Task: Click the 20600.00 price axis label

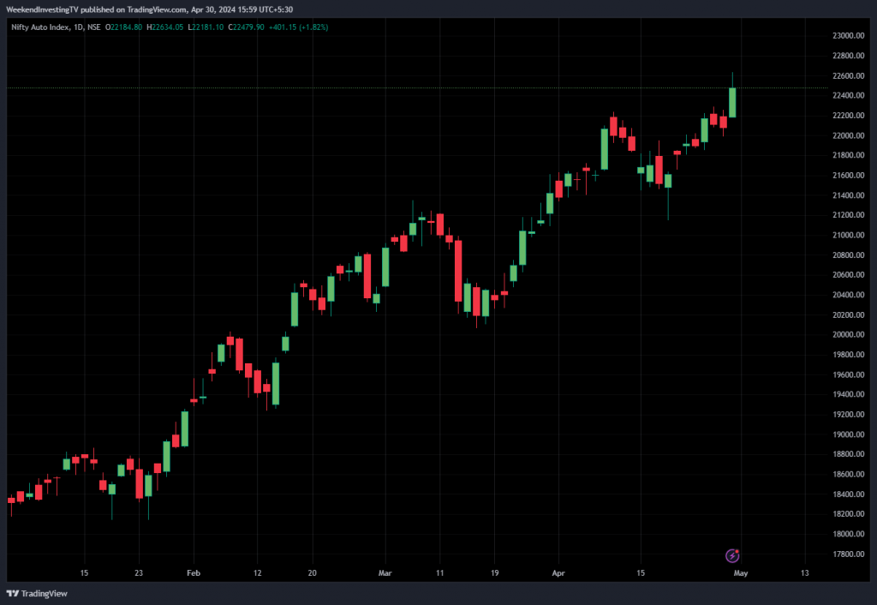Action: pos(848,275)
